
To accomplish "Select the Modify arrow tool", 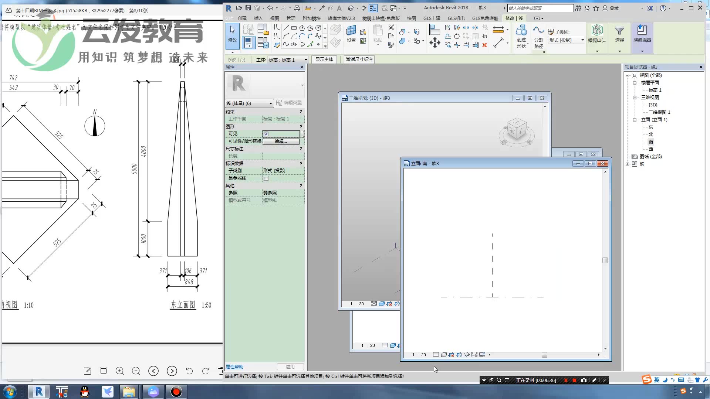I will tap(232, 35).
